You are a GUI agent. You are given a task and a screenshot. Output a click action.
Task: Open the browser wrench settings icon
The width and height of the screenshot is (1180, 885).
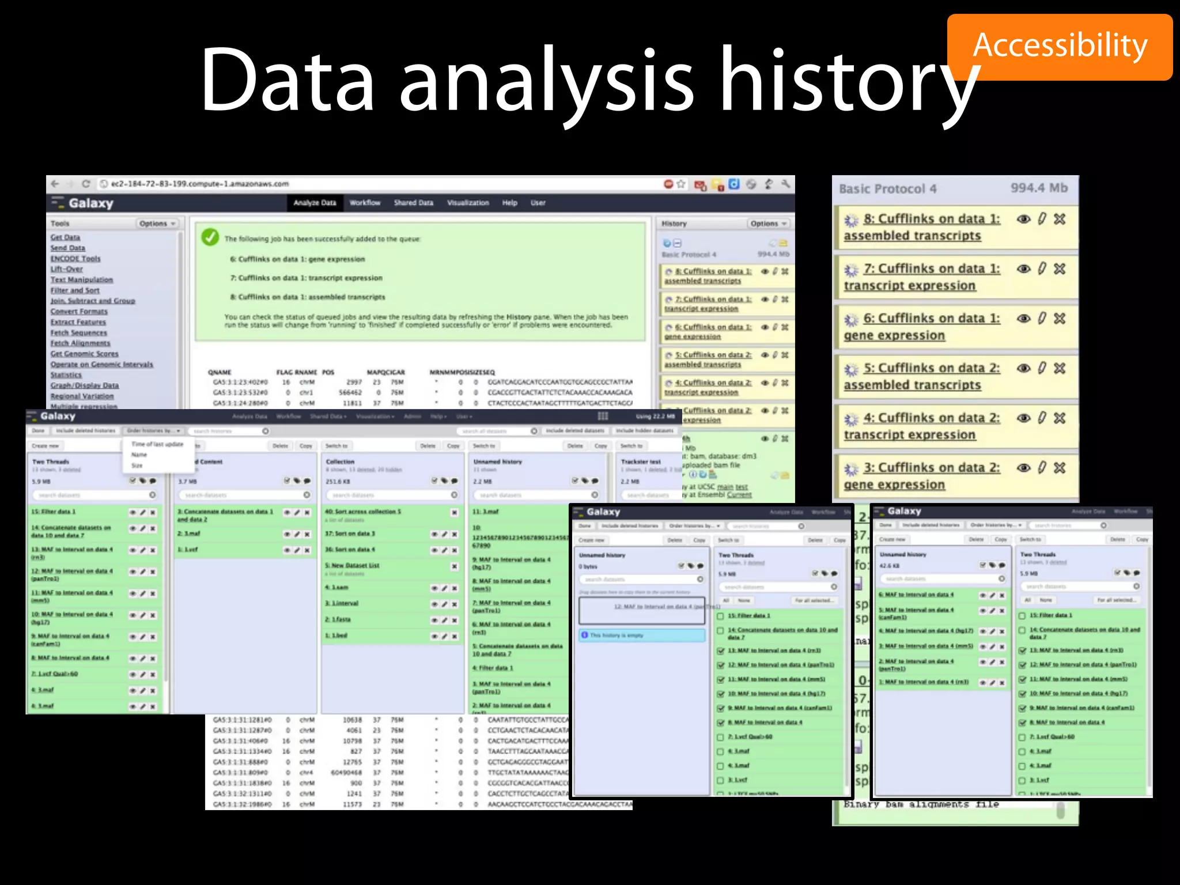coord(785,184)
